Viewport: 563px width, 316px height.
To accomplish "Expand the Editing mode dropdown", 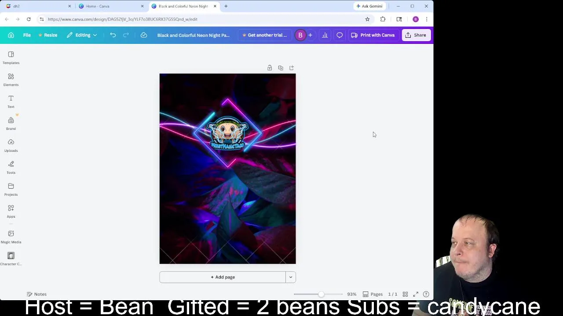I will 82,35.
